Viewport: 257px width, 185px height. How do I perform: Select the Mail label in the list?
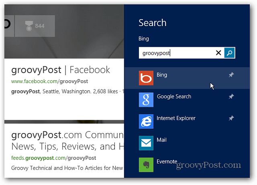click(161, 140)
